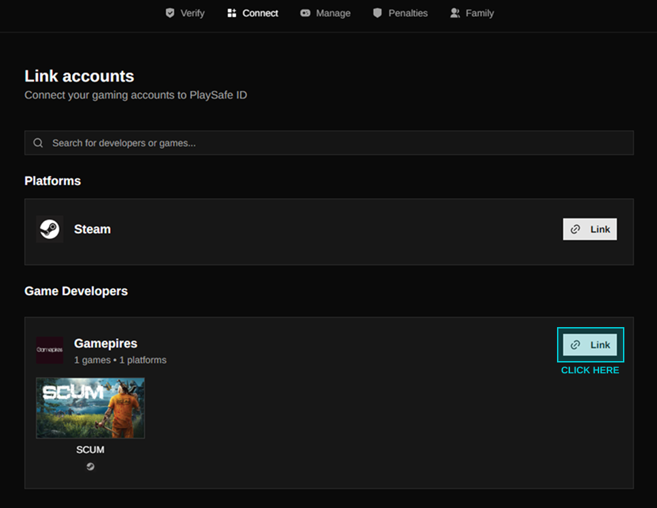Click the SCUM title under the thumbnail

click(x=90, y=450)
